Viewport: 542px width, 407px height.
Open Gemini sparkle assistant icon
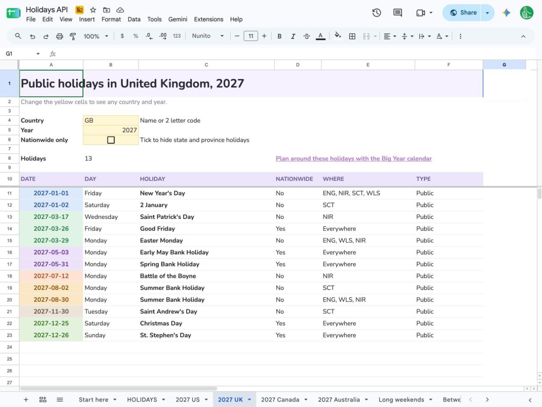click(x=506, y=13)
